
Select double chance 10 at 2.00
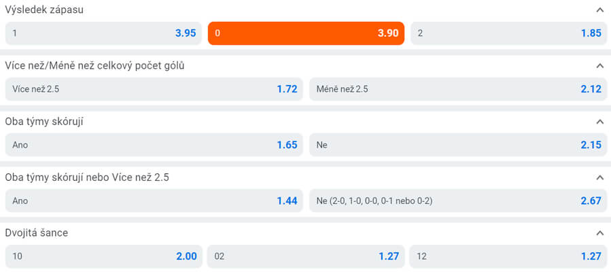tap(104, 256)
